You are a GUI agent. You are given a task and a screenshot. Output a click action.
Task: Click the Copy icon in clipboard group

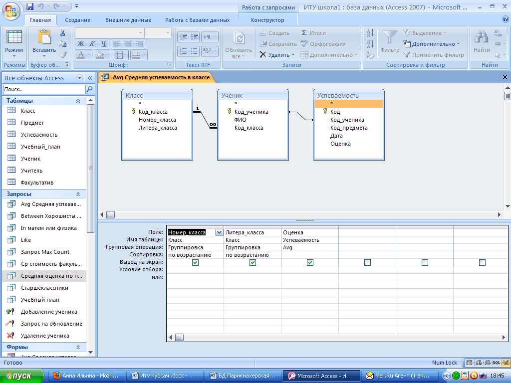tap(62, 44)
